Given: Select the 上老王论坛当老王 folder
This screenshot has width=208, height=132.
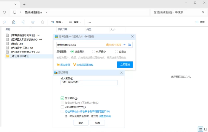Looking at the screenshot, I should click(x=19, y=56).
